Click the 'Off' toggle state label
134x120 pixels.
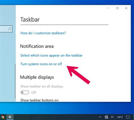34,93
